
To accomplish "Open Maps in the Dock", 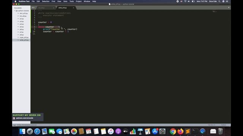I will (x=67, y=131).
